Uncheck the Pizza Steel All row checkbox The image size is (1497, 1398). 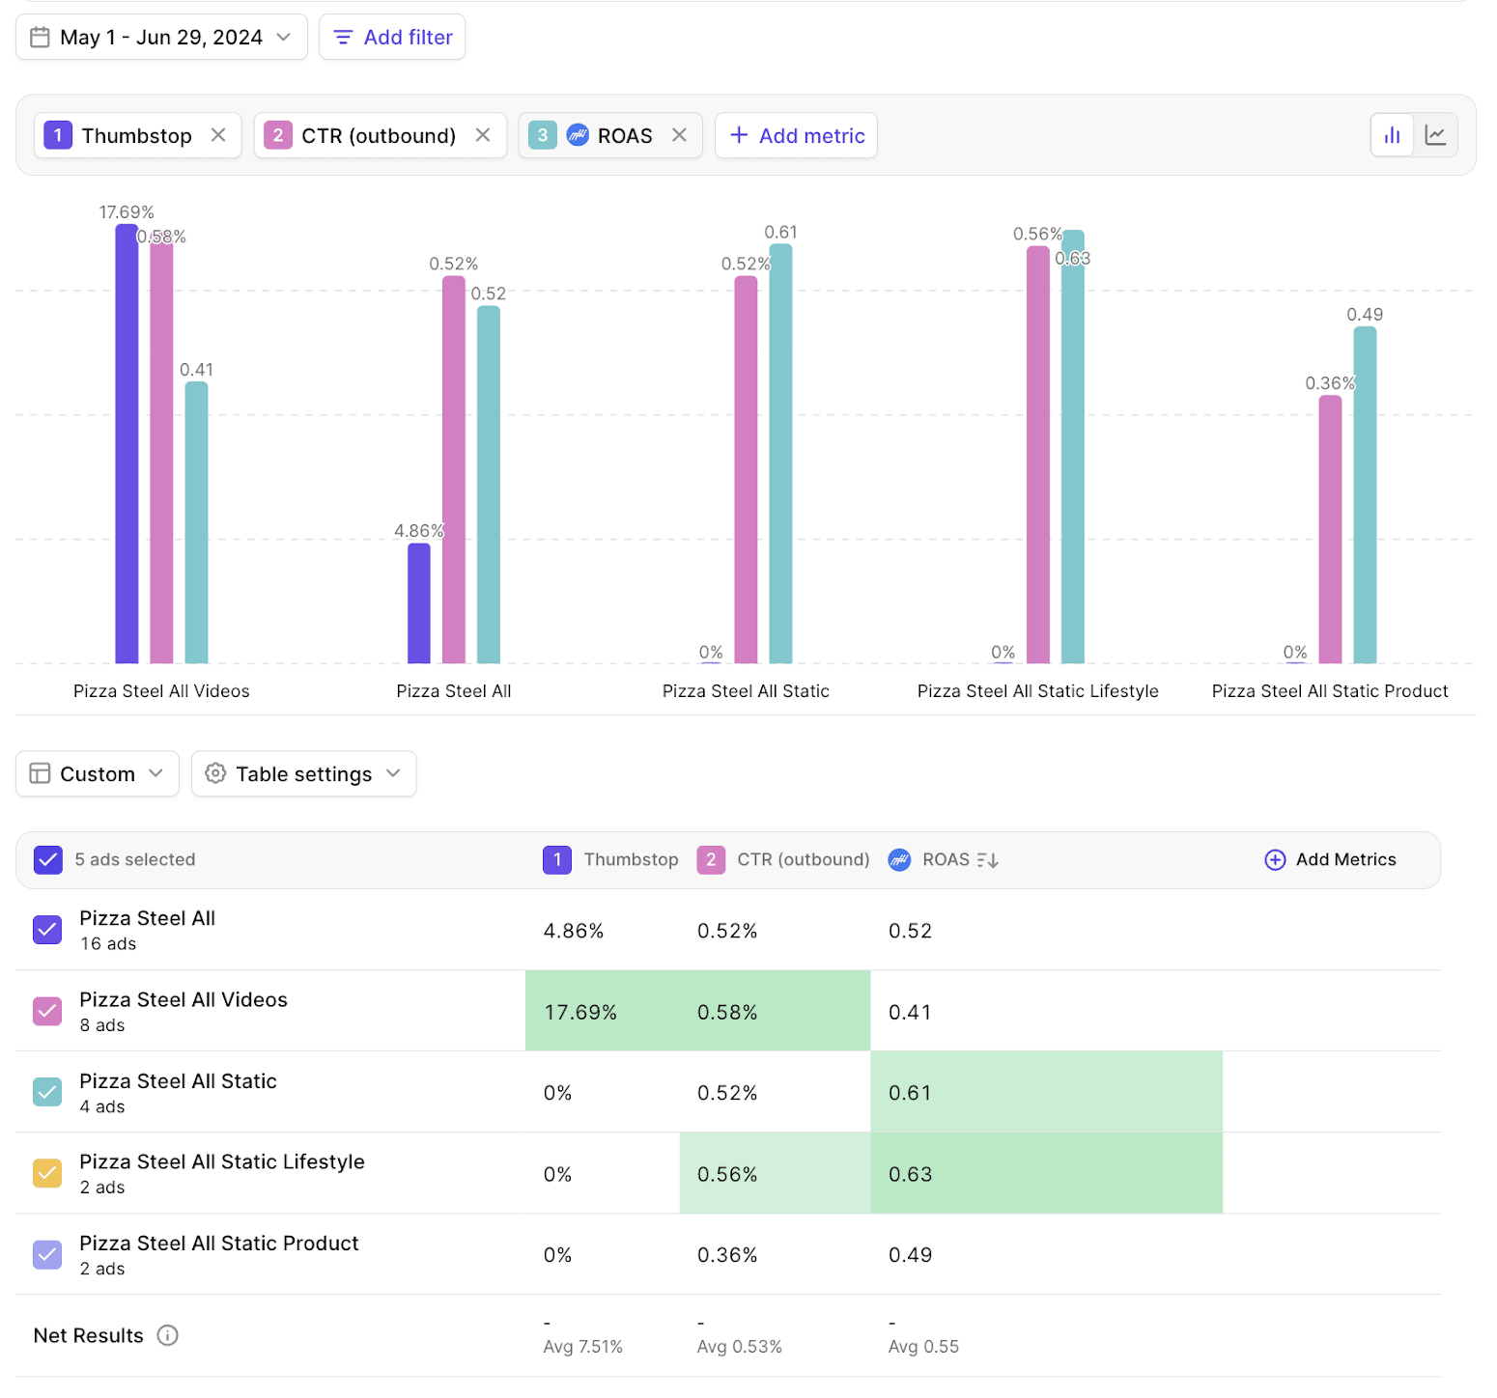click(47, 930)
